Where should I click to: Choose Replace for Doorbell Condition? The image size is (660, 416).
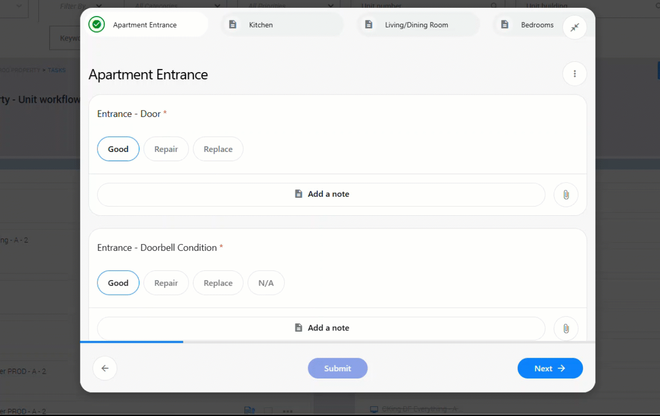click(x=218, y=283)
